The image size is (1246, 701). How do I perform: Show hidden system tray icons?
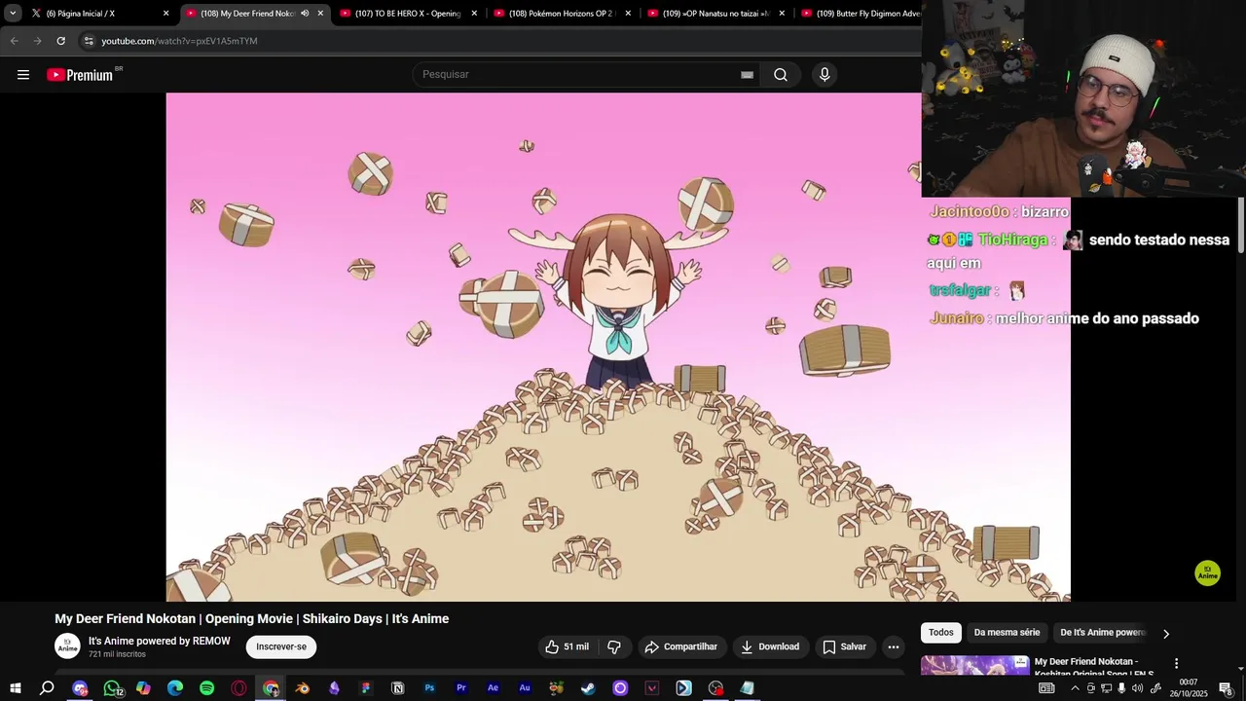tap(1076, 688)
